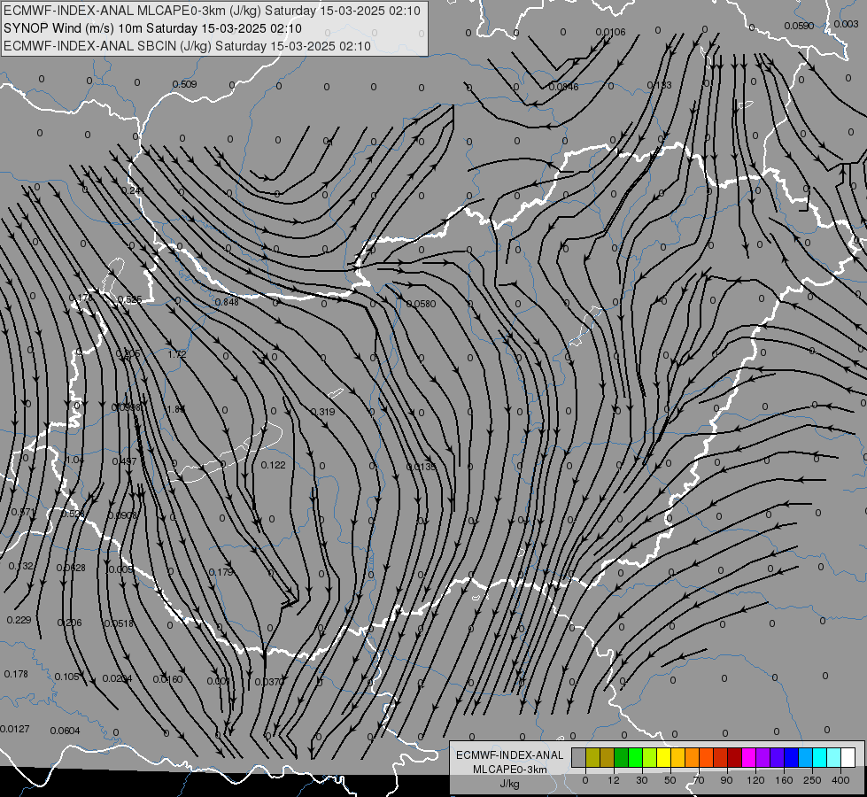The image size is (867, 797).
Task: Click the white swatch at legend end
Action: coord(848,757)
